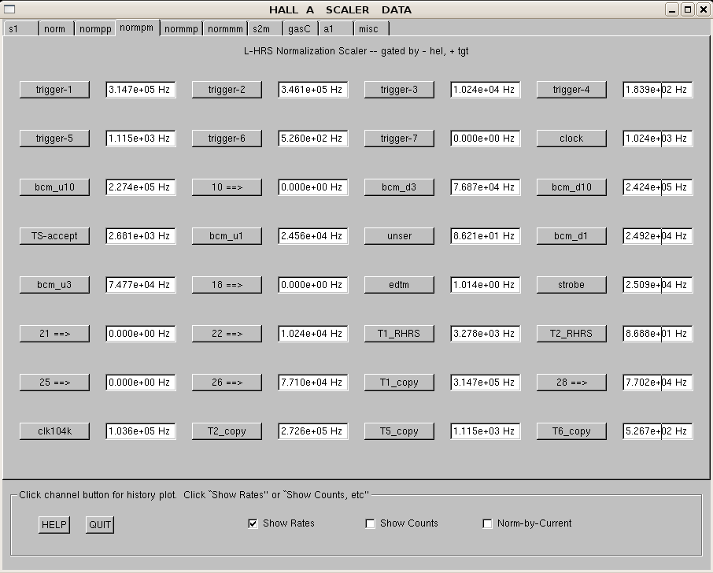Select the s2m tab

click(265, 28)
